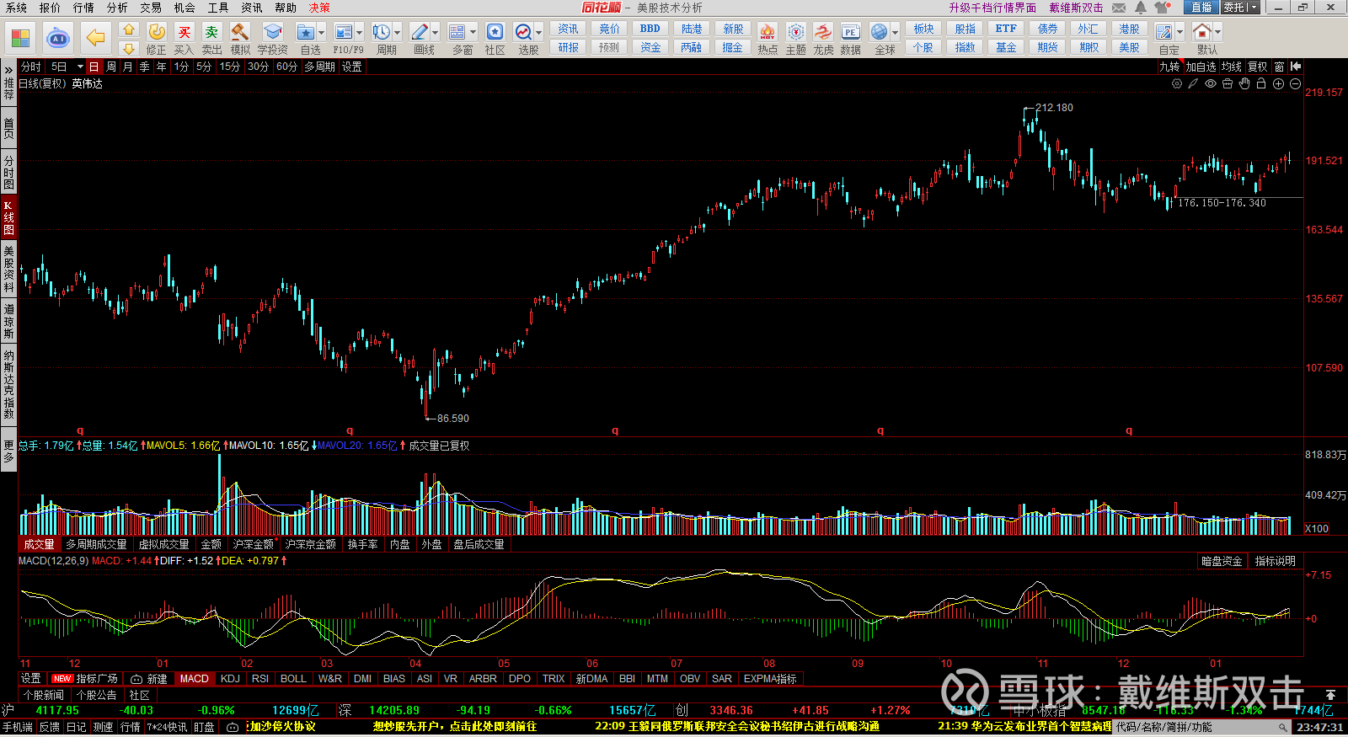The width and height of the screenshot is (1348, 737).
Task: Open 升级千档行情界面 upgrade link
Action: point(992,8)
